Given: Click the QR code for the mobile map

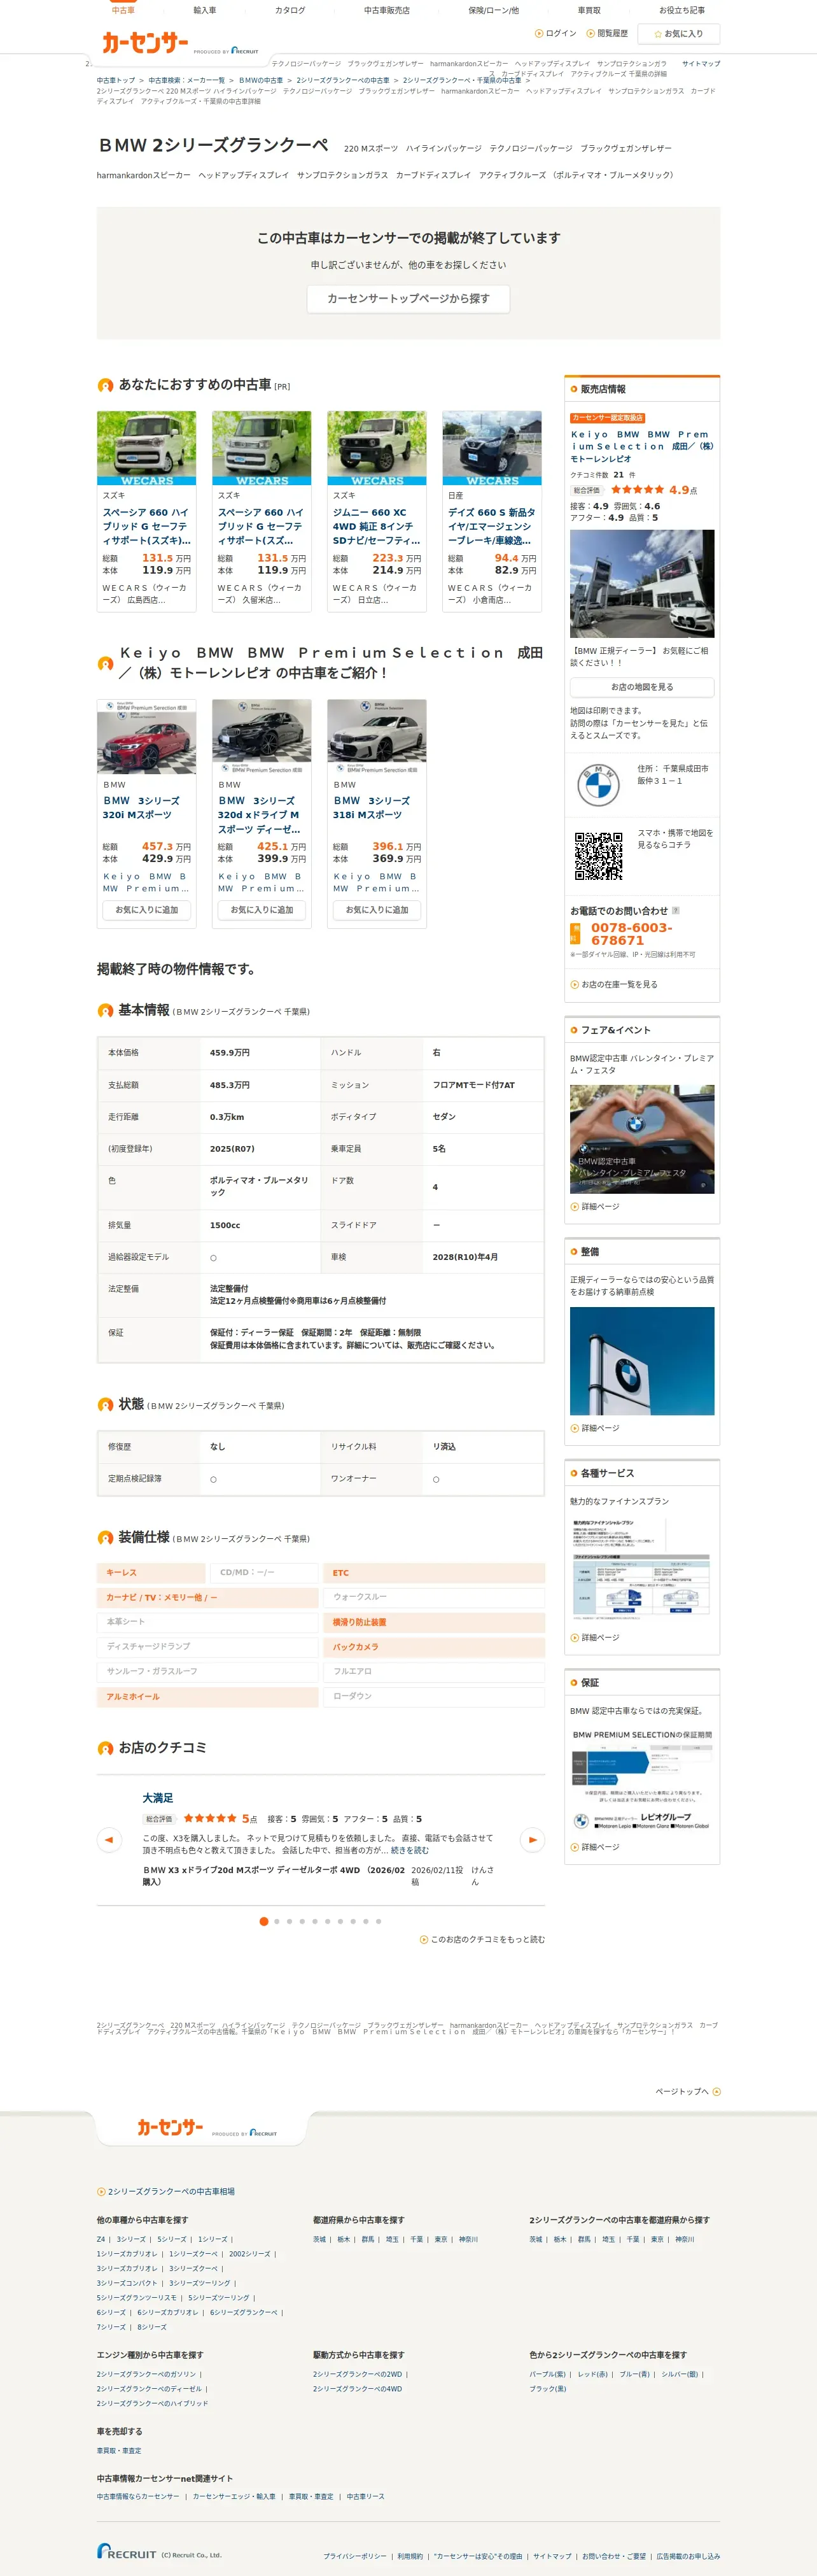Looking at the screenshot, I should click(x=598, y=855).
